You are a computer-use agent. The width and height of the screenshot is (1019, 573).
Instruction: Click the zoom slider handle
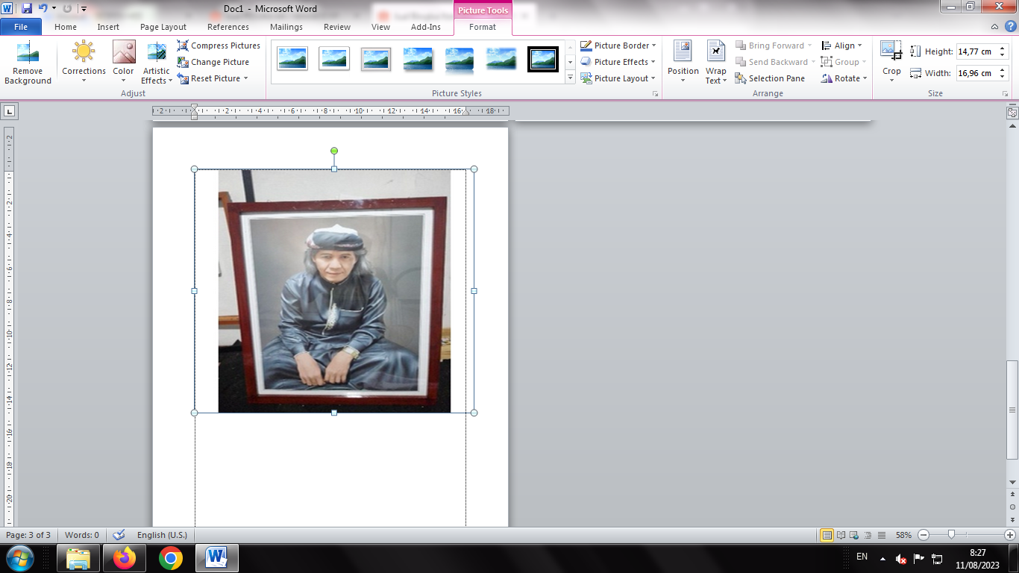tap(951, 535)
